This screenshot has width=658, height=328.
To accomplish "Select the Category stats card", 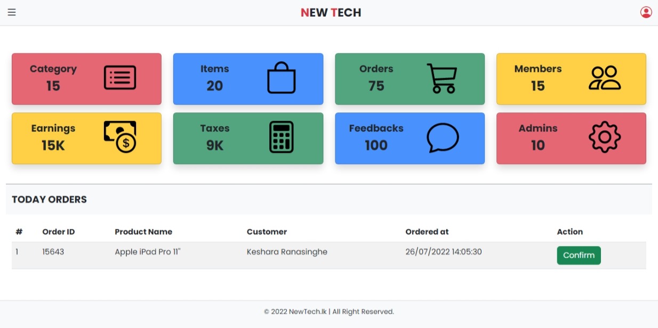I will click(86, 79).
